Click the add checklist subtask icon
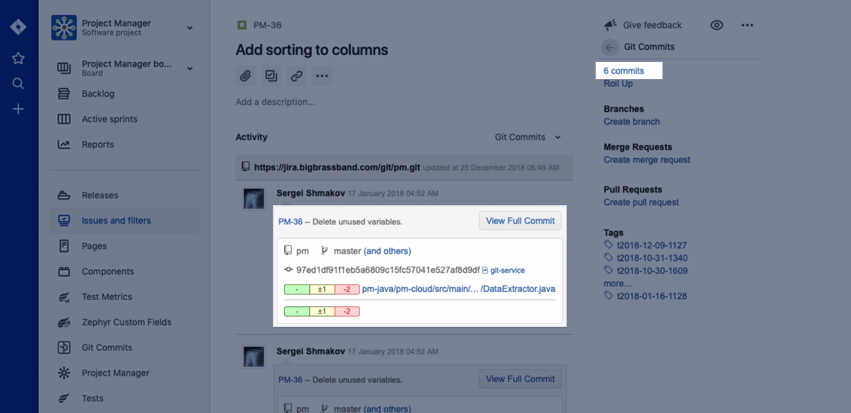The height and width of the screenshot is (413, 851). pyautogui.click(x=271, y=76)
